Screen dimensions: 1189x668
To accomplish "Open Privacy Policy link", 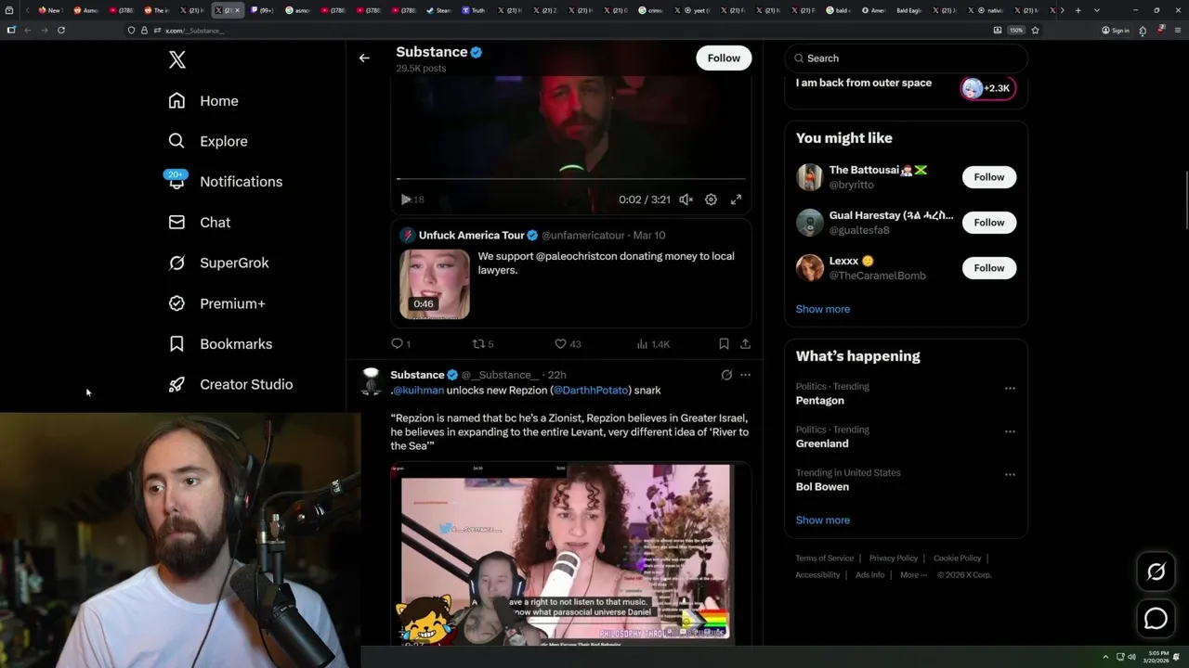I will click(893, 559).
